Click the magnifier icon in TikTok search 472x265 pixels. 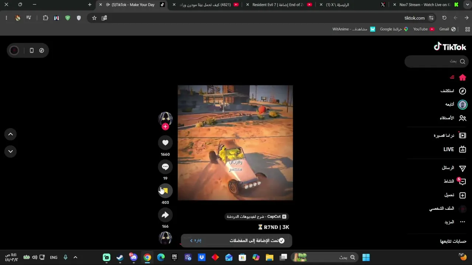coord(462,61)
